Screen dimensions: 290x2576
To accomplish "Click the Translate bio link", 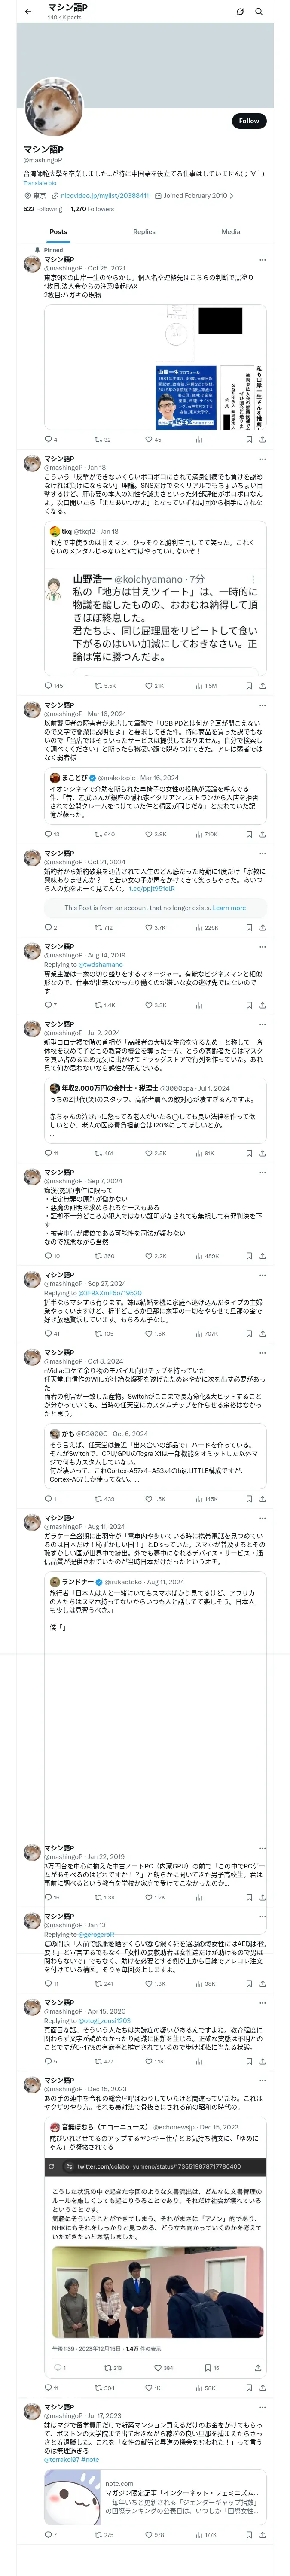I will click(x=40, y=183).
